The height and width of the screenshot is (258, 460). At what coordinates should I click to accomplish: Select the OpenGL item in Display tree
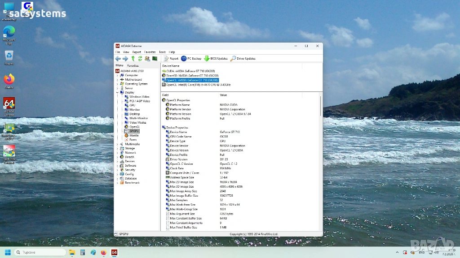pos(134,127)
